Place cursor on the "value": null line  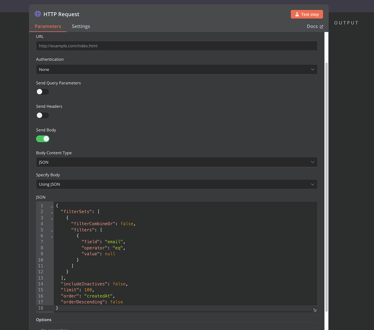(99, 254)
